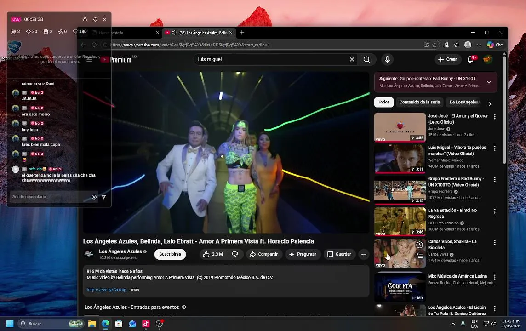
Task: Click the Suscribirse button
Action: (x=170, y=254)
